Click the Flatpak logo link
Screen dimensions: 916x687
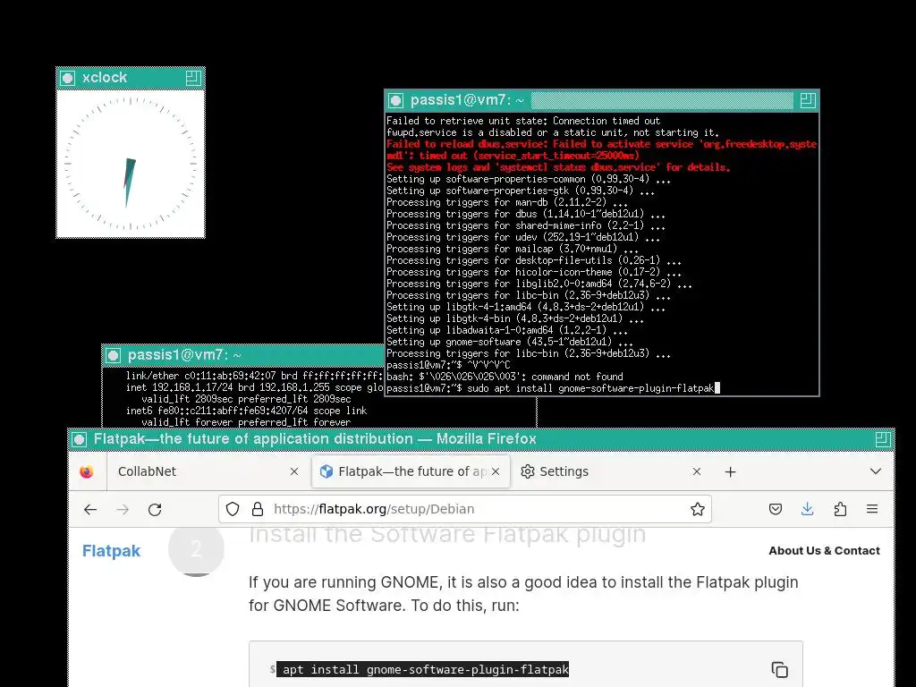[112, 551]
